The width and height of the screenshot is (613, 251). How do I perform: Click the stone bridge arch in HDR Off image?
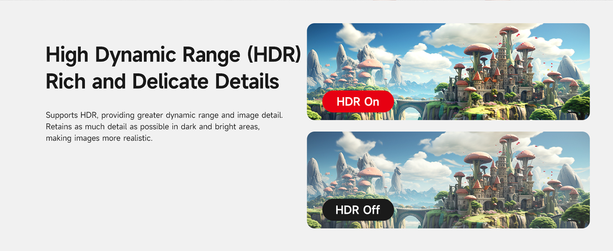(x=408, y=219)
